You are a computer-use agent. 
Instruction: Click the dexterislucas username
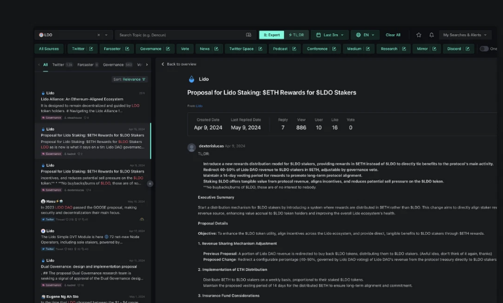coord(211,146)
